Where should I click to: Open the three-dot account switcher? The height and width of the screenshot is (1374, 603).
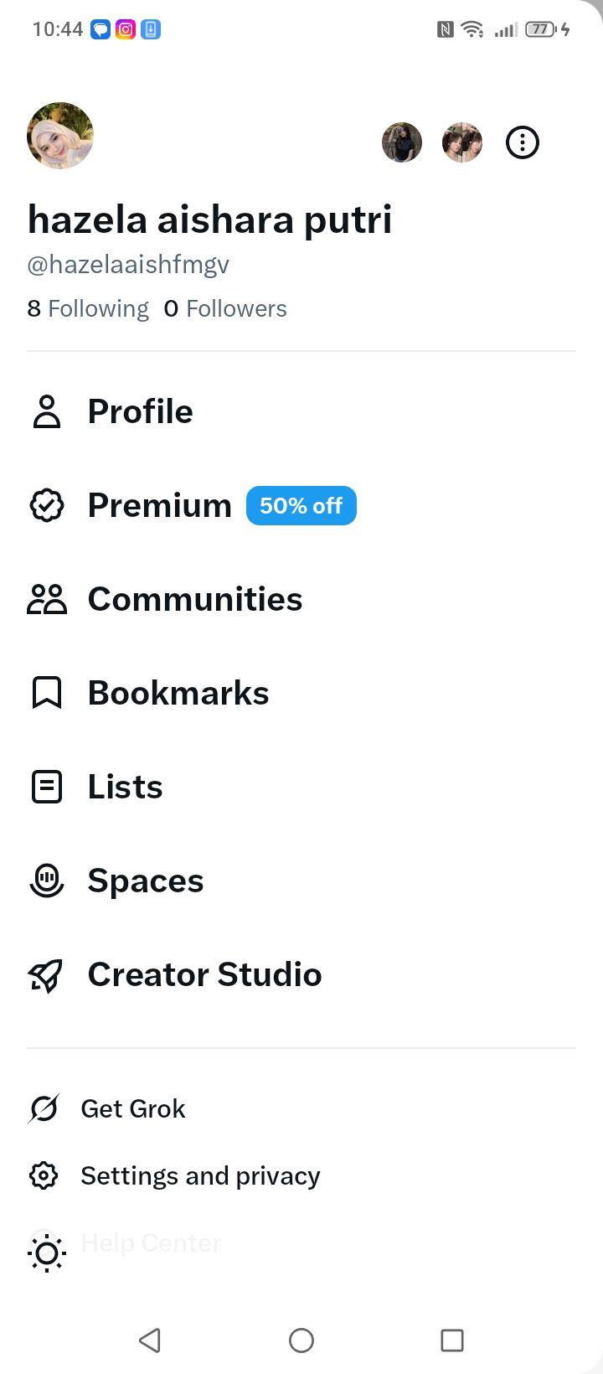(523, 142)
